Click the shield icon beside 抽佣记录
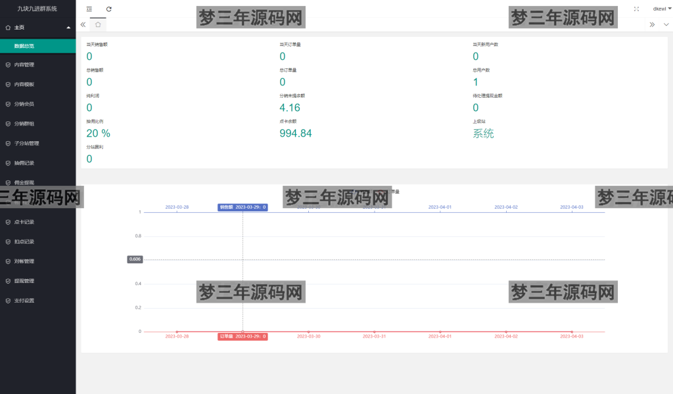 point(8,164)
